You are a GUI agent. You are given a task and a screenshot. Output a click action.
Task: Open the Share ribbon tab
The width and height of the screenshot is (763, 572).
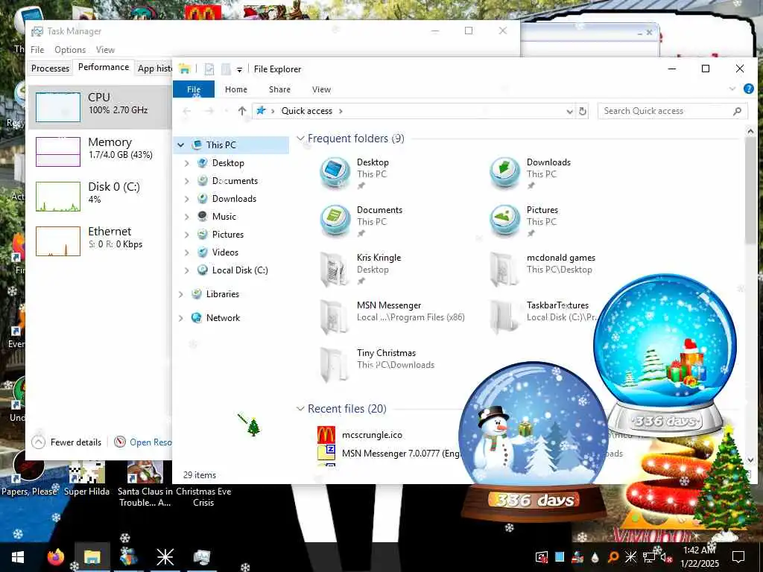point(280,89)
